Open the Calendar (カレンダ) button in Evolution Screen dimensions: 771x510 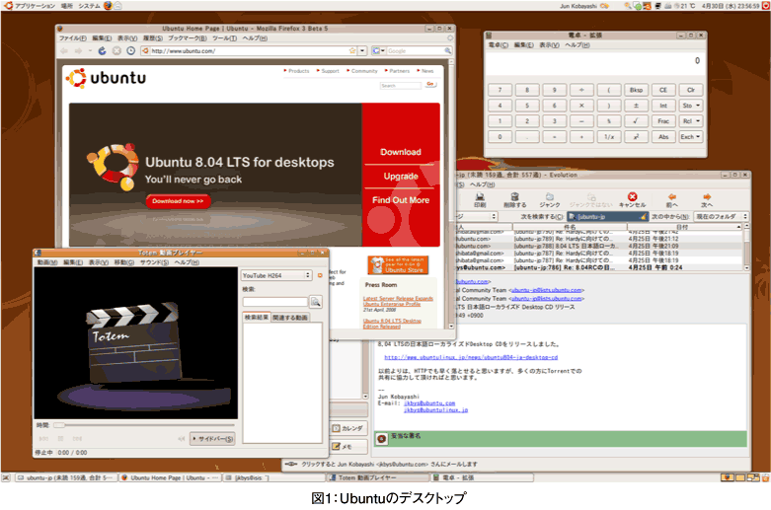coord(348,428)
